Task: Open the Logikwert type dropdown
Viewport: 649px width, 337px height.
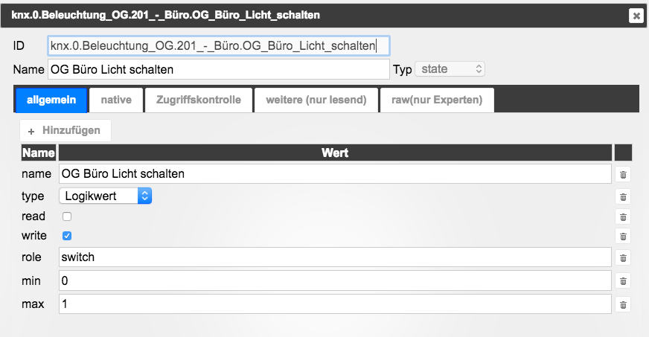Action: [106, 196]
